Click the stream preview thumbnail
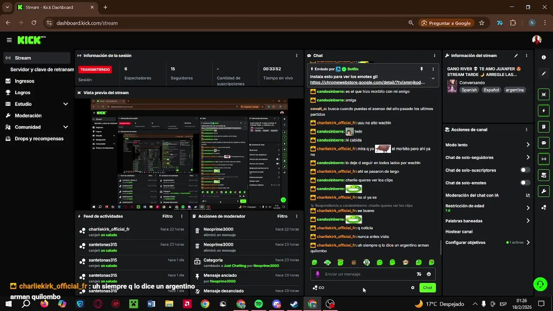 (190, 154)
